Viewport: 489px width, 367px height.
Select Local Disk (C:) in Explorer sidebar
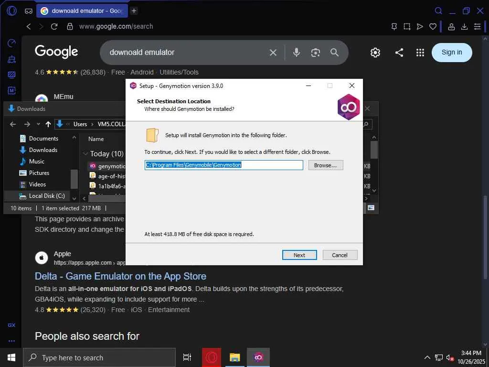point(42,196)
